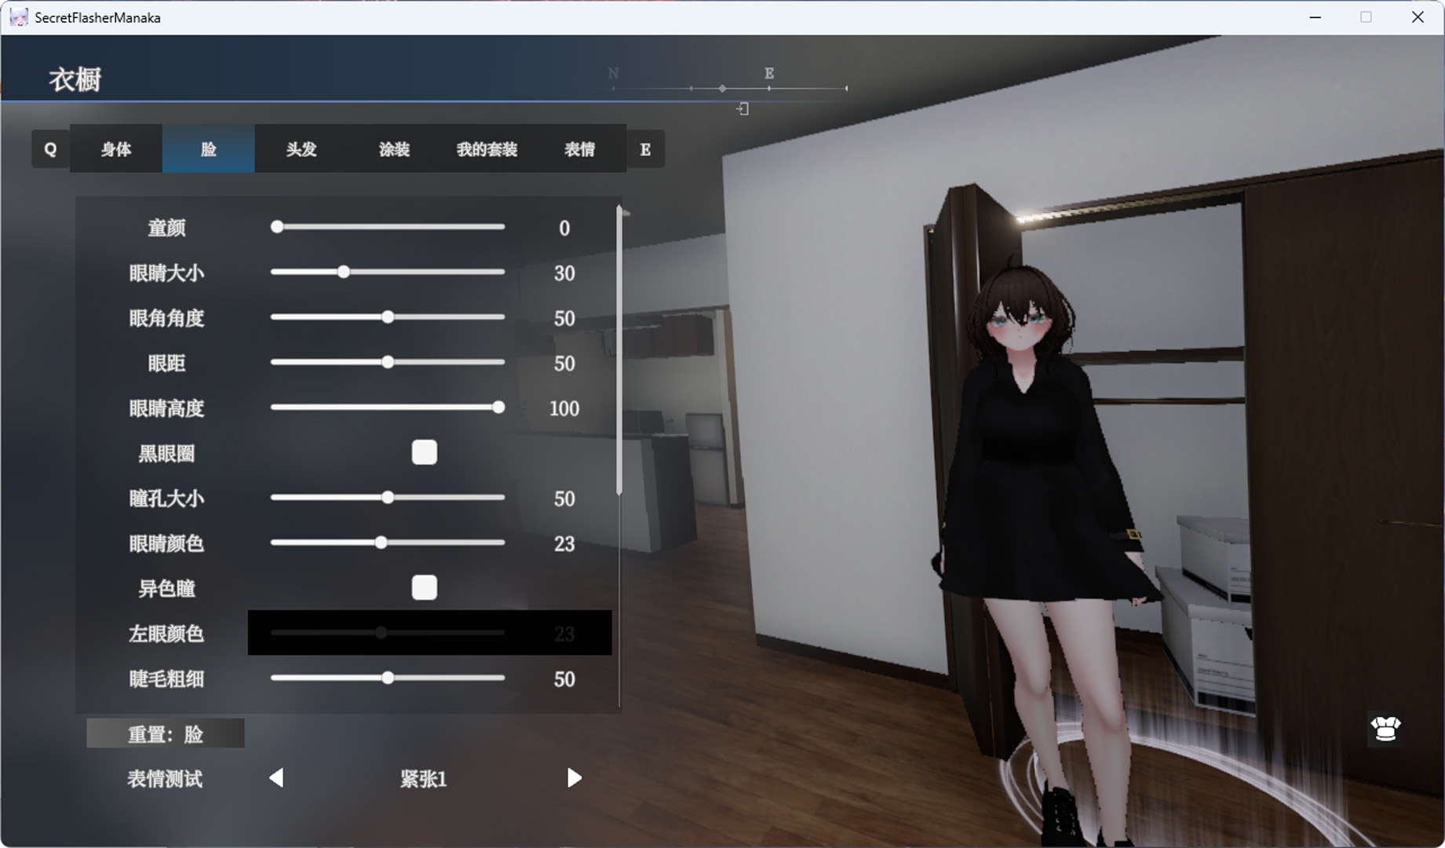Click the exit door icon under compass
The image size is (1445, 848).
pyautogui.click(x=743, y=109)
